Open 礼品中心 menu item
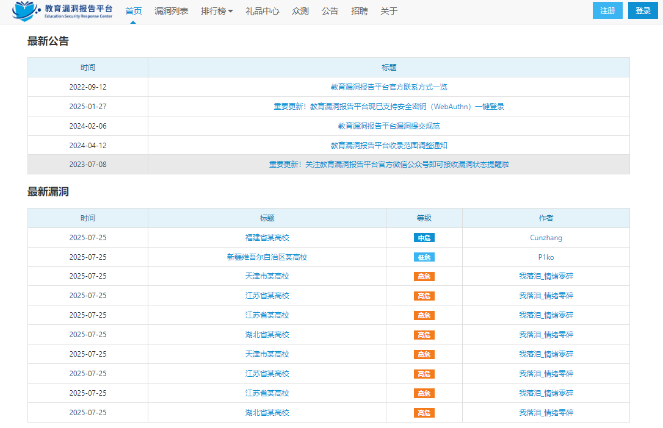This screenshot has width=663, height=428. click(262, 11)
